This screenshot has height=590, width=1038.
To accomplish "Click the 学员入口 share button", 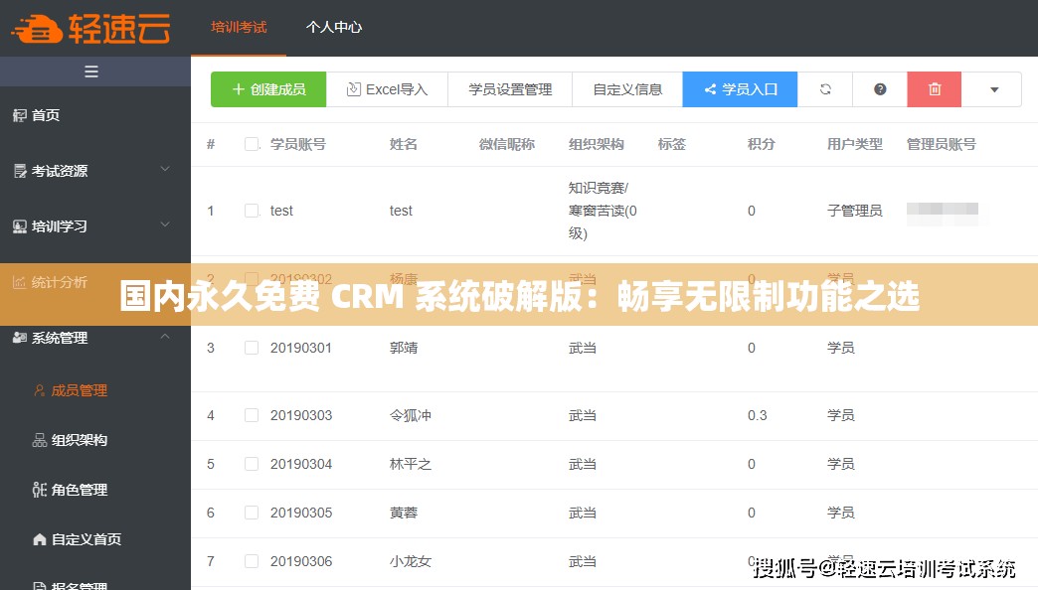I will coord(740,88).
